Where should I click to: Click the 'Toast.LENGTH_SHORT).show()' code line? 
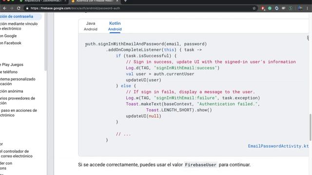click(x=179, y=110)
